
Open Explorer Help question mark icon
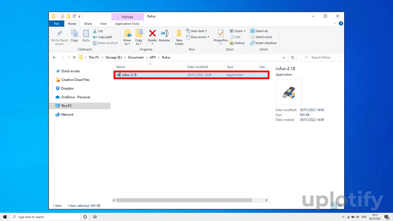point(341,24)
